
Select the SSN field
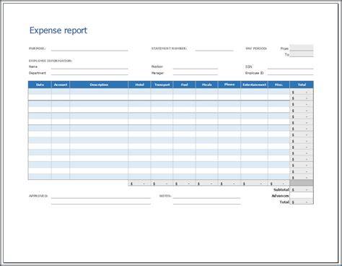point(291,66)
